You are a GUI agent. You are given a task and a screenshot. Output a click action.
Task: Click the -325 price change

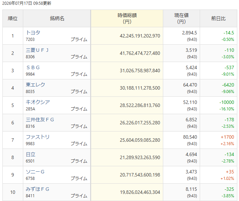(x=229, y=189)
